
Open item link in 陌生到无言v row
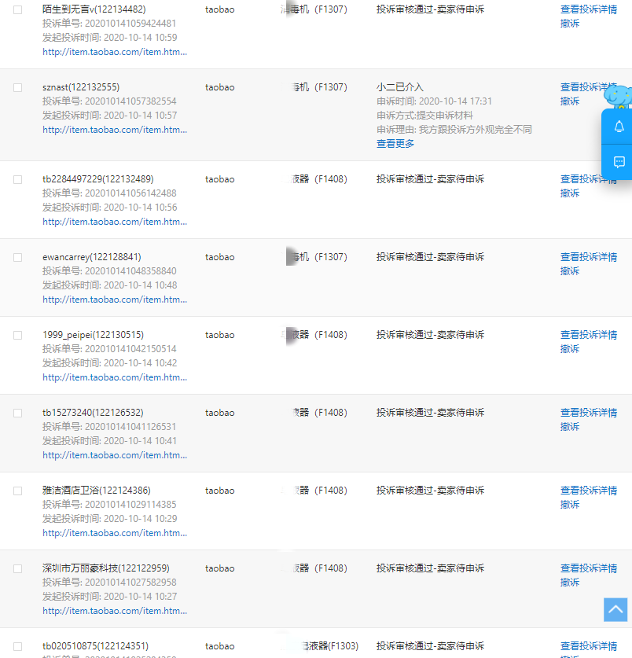tap(115, 52)
